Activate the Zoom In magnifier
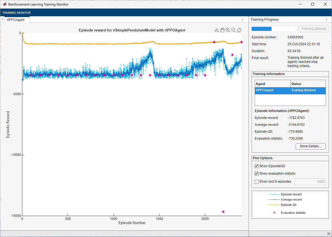Image resolution: width=332 pixels, height=237 pixels. 228,30
